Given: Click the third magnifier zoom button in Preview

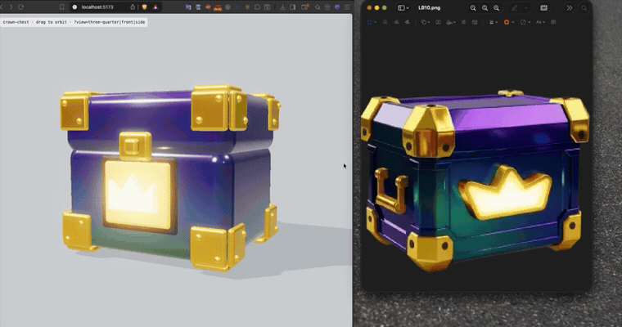Looking at the screenshot, I should point(496,7).
